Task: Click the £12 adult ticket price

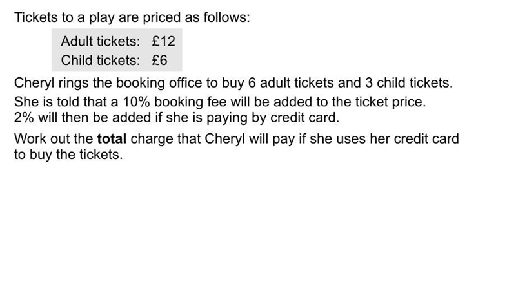Action: coord(164,41)
